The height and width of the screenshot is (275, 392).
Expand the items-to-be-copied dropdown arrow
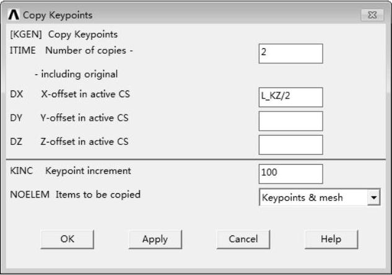pyautogui.click(x=373, y=198)
